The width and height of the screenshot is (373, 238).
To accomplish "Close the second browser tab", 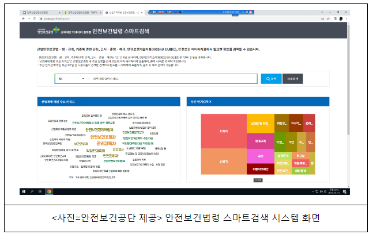I will (x=101, y=12).
